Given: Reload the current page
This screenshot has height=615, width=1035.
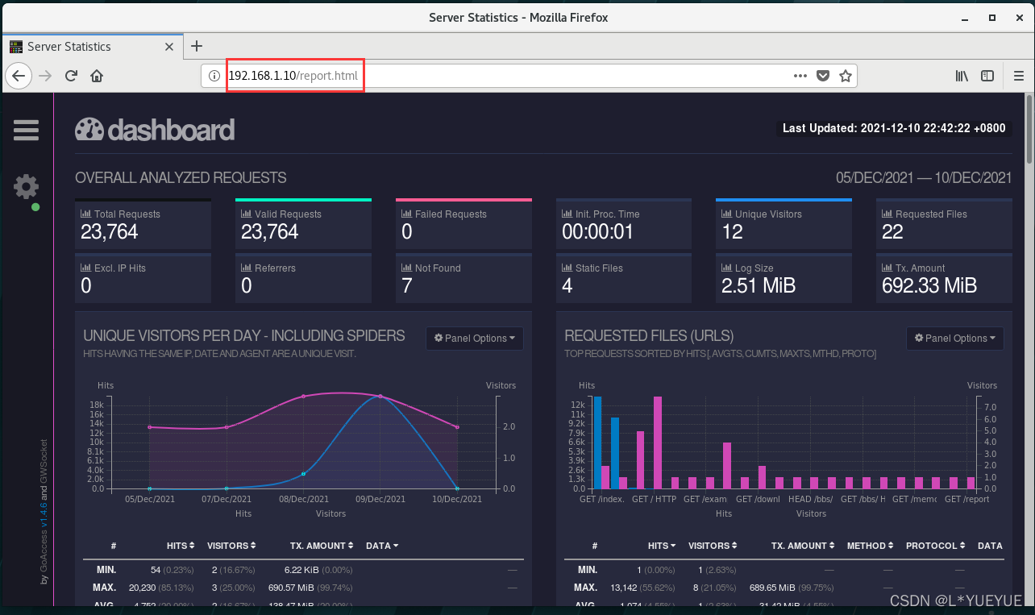Looking at the screenshot, I should [x=71, y=76].
